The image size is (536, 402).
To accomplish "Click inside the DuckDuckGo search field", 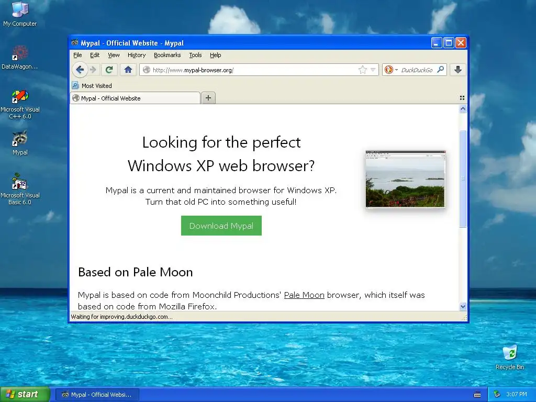I will tap(417, 70).
